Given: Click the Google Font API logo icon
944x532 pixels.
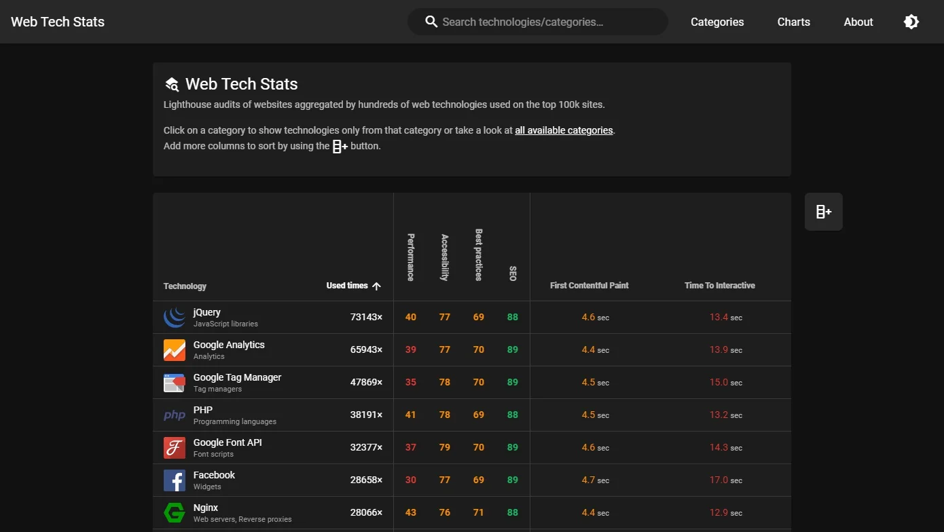Looking at the screenshot, I should 175,448.
